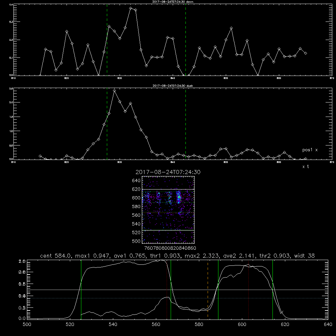The width and height of the screenshot is (336, 336).
Task: Select the 'pos1 x' label
Action: coord(310,150)
